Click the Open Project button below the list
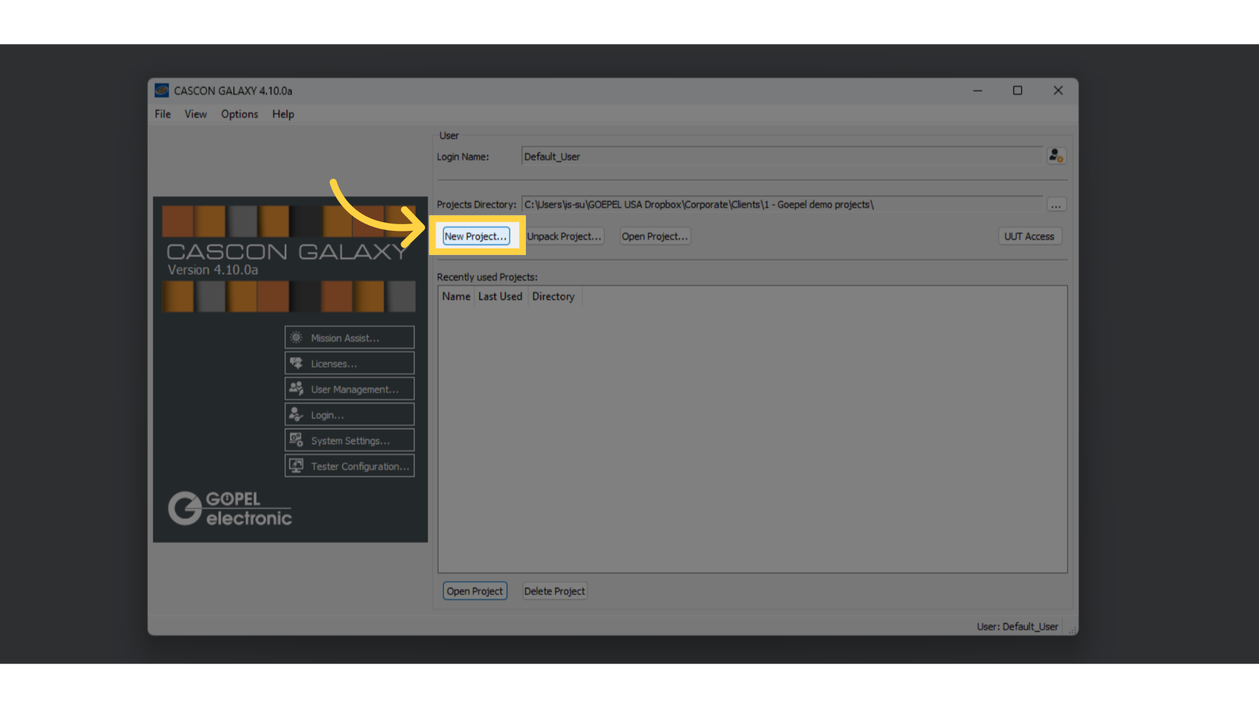 point(475,591)
